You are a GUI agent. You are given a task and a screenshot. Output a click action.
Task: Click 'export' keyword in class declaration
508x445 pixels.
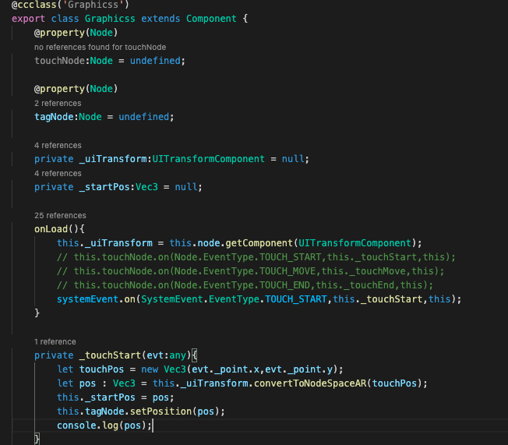pyautogui.click(x=28, y=19)
